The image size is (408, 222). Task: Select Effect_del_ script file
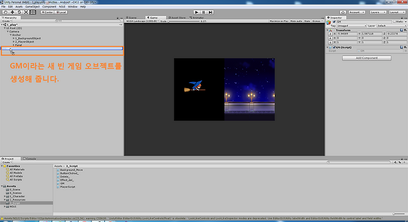tap(65, 180)
